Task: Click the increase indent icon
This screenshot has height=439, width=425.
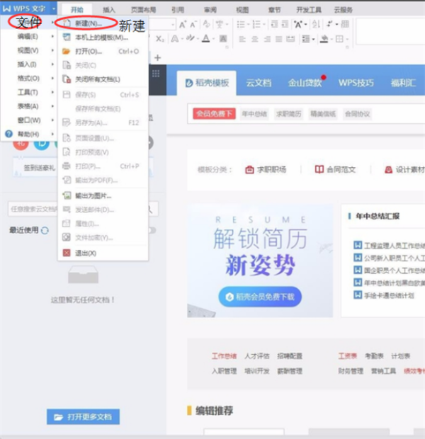Action: [285, 24]
